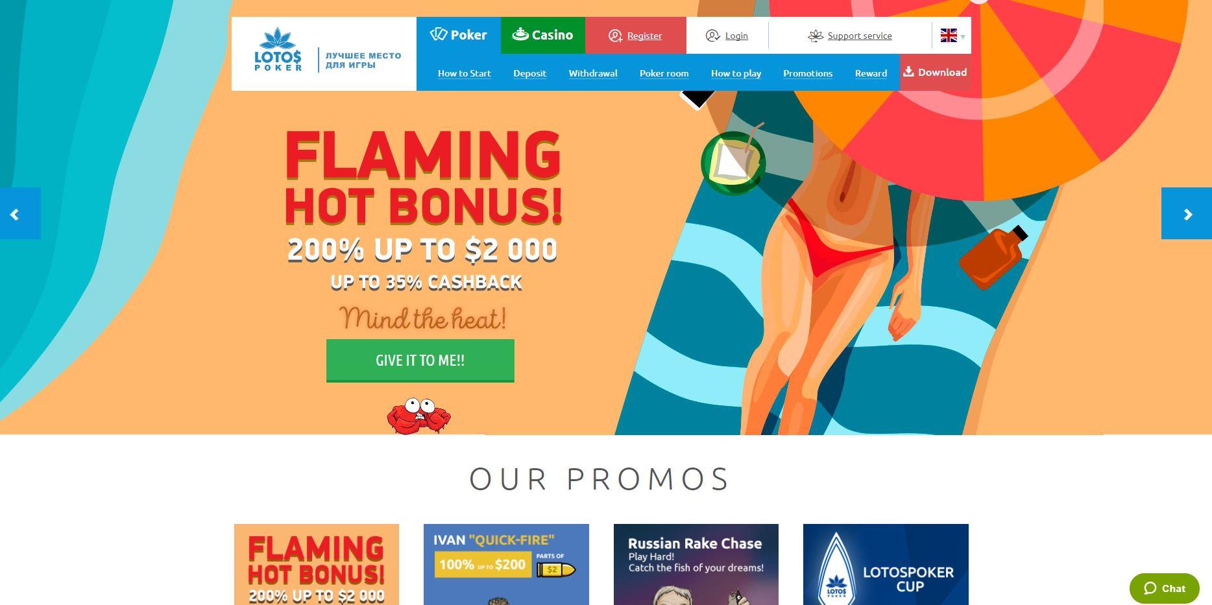
Task: Switch to the Poker tab
Action: pos(459,35)
